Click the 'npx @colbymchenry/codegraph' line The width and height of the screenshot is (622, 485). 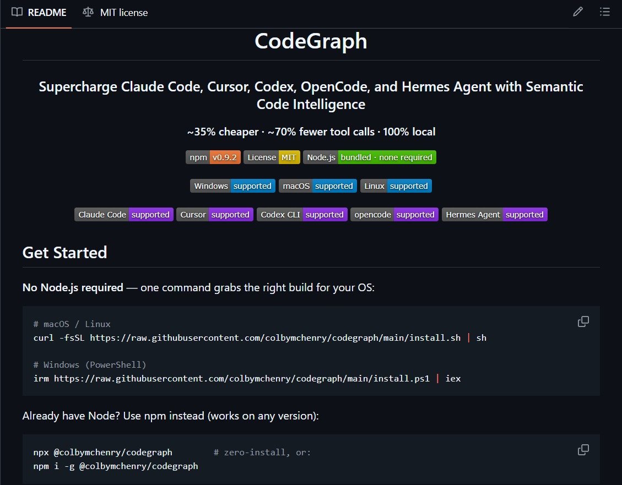pos(102,452)
